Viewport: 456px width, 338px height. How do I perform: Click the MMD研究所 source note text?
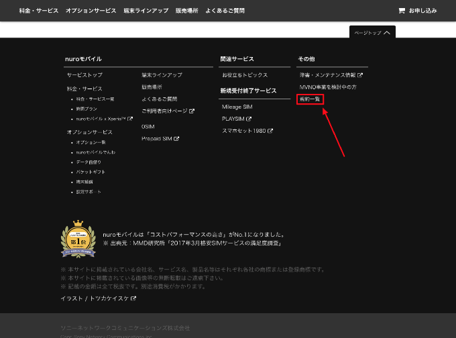coord(192,243)
